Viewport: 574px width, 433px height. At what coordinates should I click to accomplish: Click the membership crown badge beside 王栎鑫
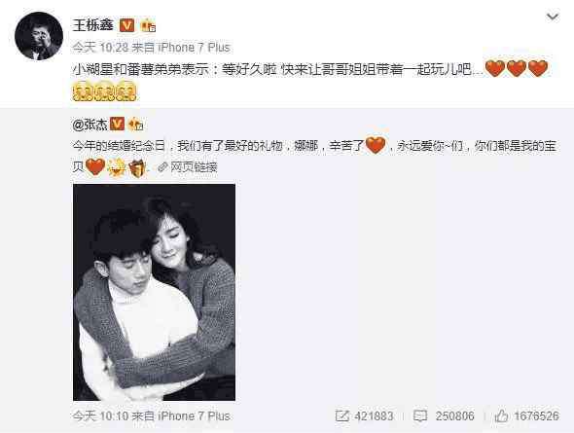[x=148, y=25]
